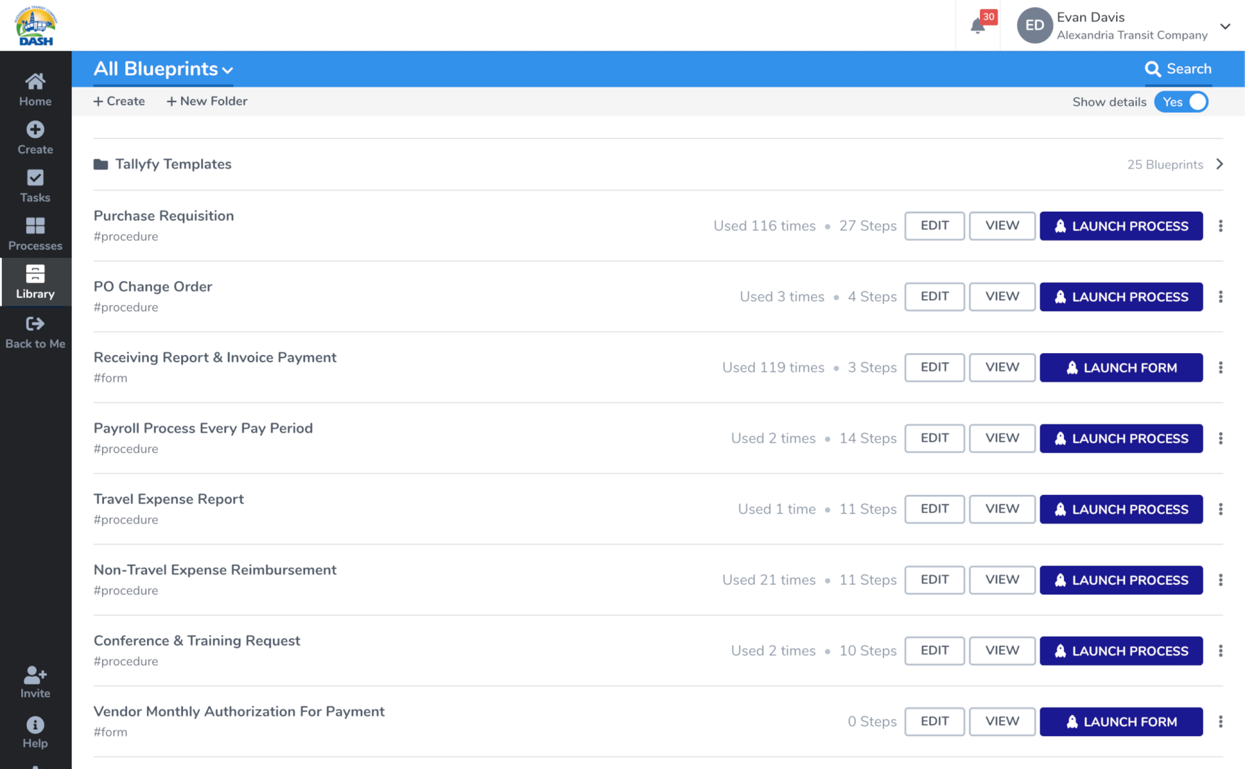
Task: Click the 25 Blueprints count text
Action: pos(1165,164)
